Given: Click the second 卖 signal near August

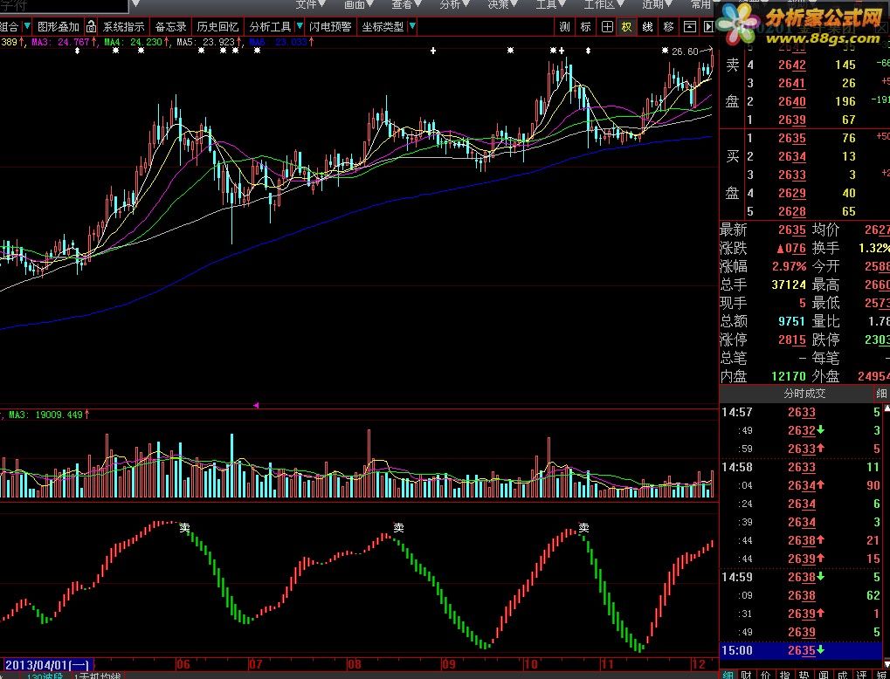Looking at the screenshot, I should coord(398,527).
